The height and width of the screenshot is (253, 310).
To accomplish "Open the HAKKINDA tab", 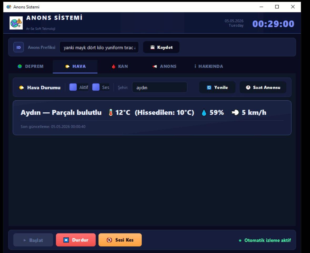I will 209,66.
